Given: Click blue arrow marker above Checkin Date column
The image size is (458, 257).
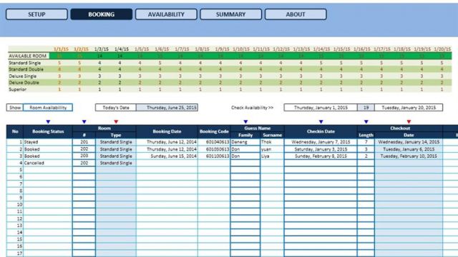Looking at the screenshot, I should [321, 122].
